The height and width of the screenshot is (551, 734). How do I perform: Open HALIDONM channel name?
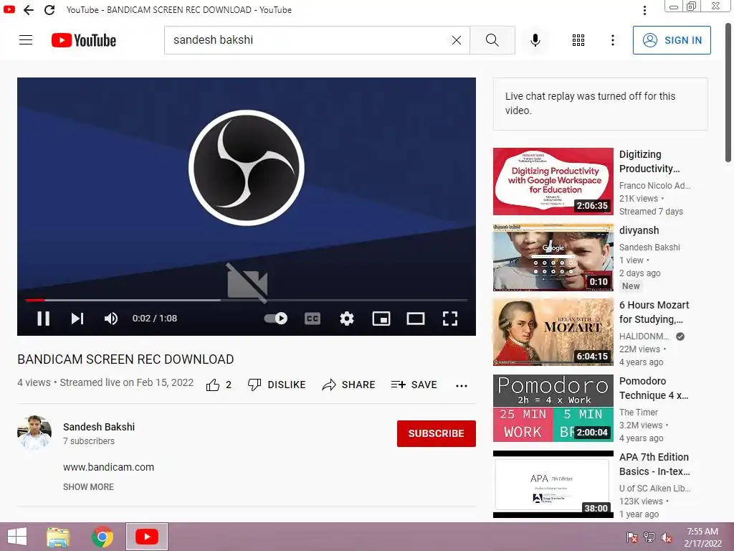click(644, 336)
